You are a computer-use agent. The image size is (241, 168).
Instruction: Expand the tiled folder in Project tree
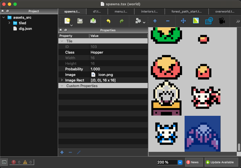pos(9,23)
